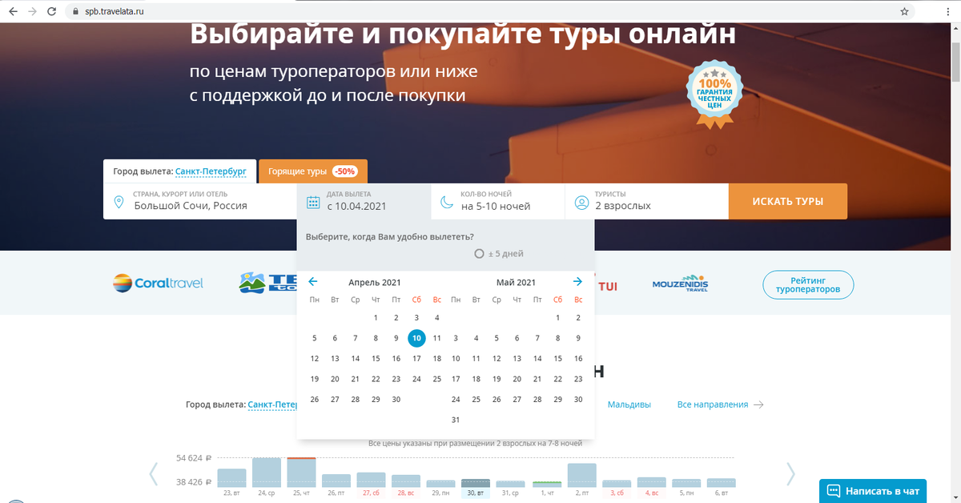Open the Кол-во ночей selector
The height and width of the screenshot is (503, 961).
[498, 202]
